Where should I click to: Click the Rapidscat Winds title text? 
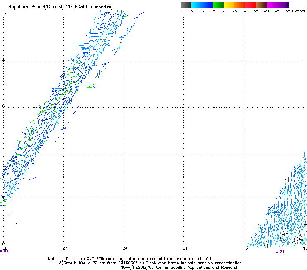(60, 7)
